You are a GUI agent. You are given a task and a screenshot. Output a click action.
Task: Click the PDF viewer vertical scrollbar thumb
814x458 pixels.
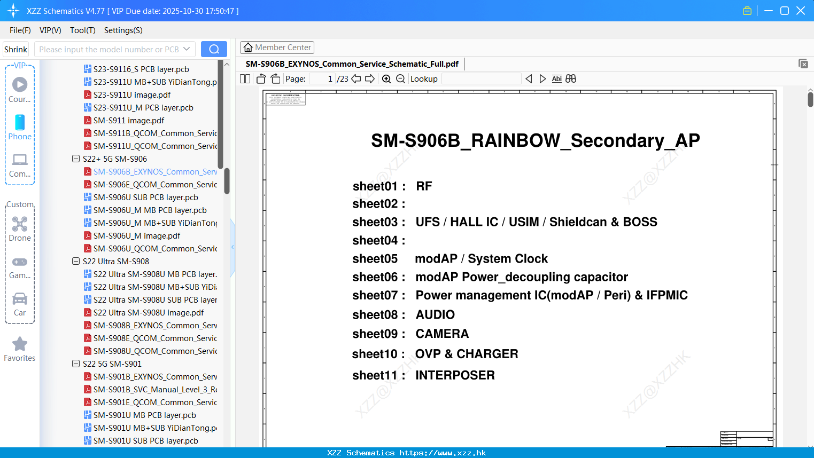click(810, 99)
